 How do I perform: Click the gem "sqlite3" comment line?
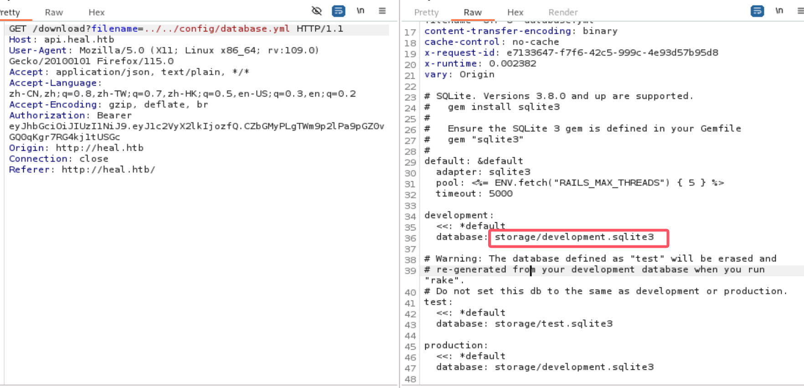coord(474,139)
